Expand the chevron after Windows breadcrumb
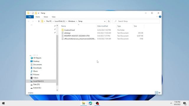 click(x=77, y=21)
